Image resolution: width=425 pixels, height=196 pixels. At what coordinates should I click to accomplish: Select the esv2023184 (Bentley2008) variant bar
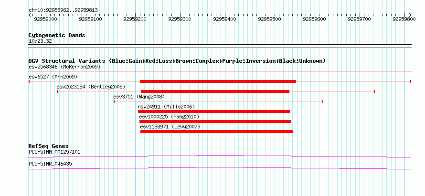(215, 91)
